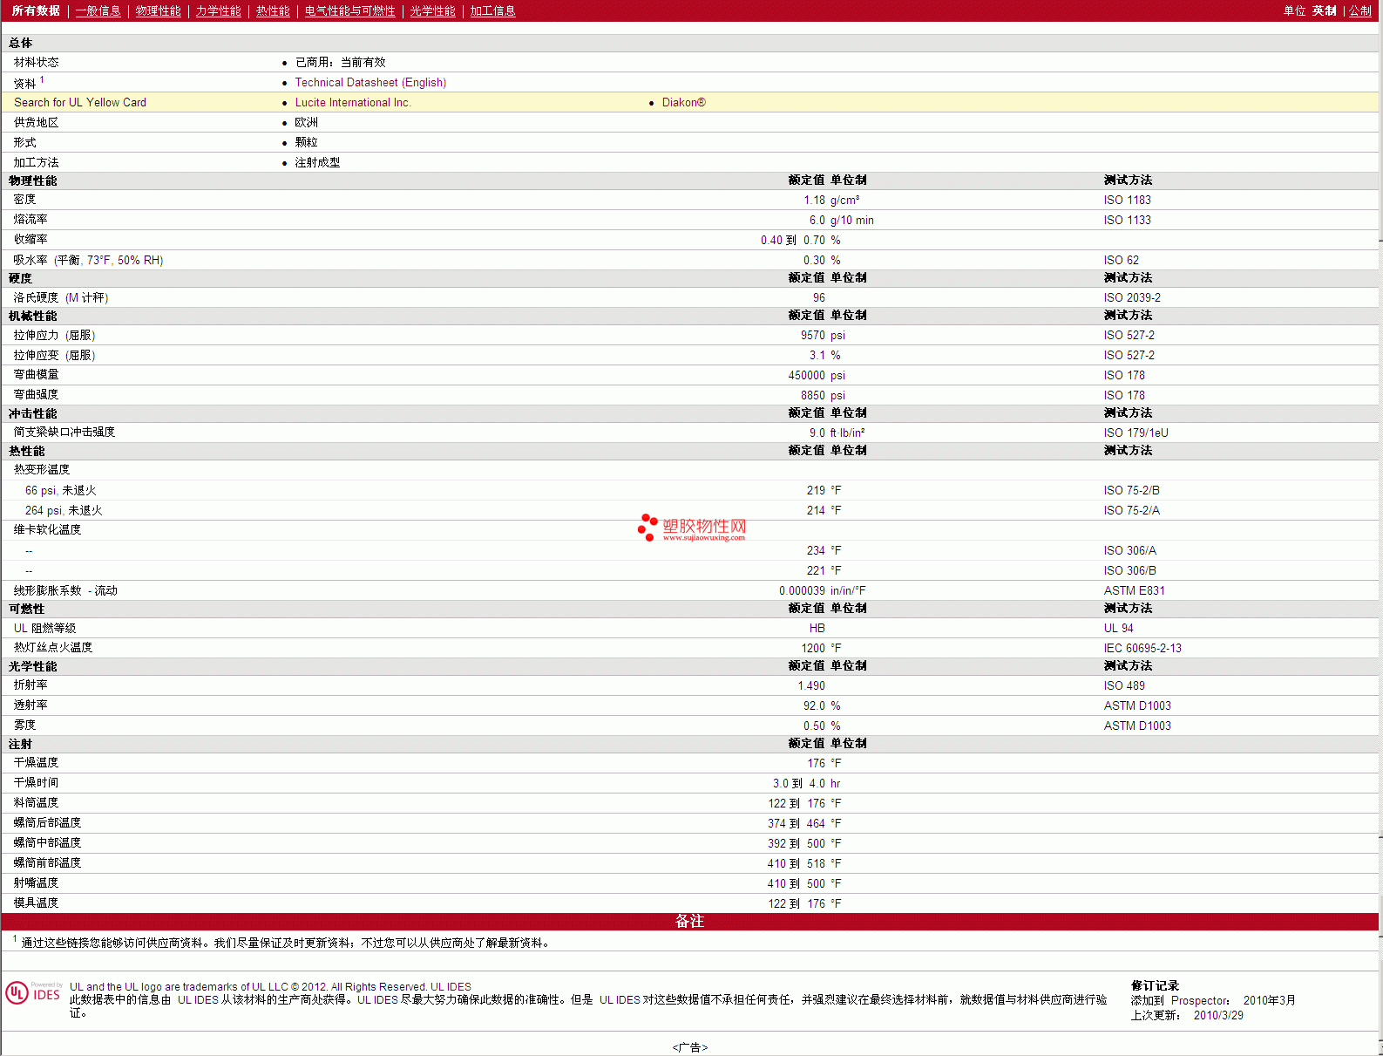Click the 备注 red section header

pyautogui.click(x=689, y=922)
